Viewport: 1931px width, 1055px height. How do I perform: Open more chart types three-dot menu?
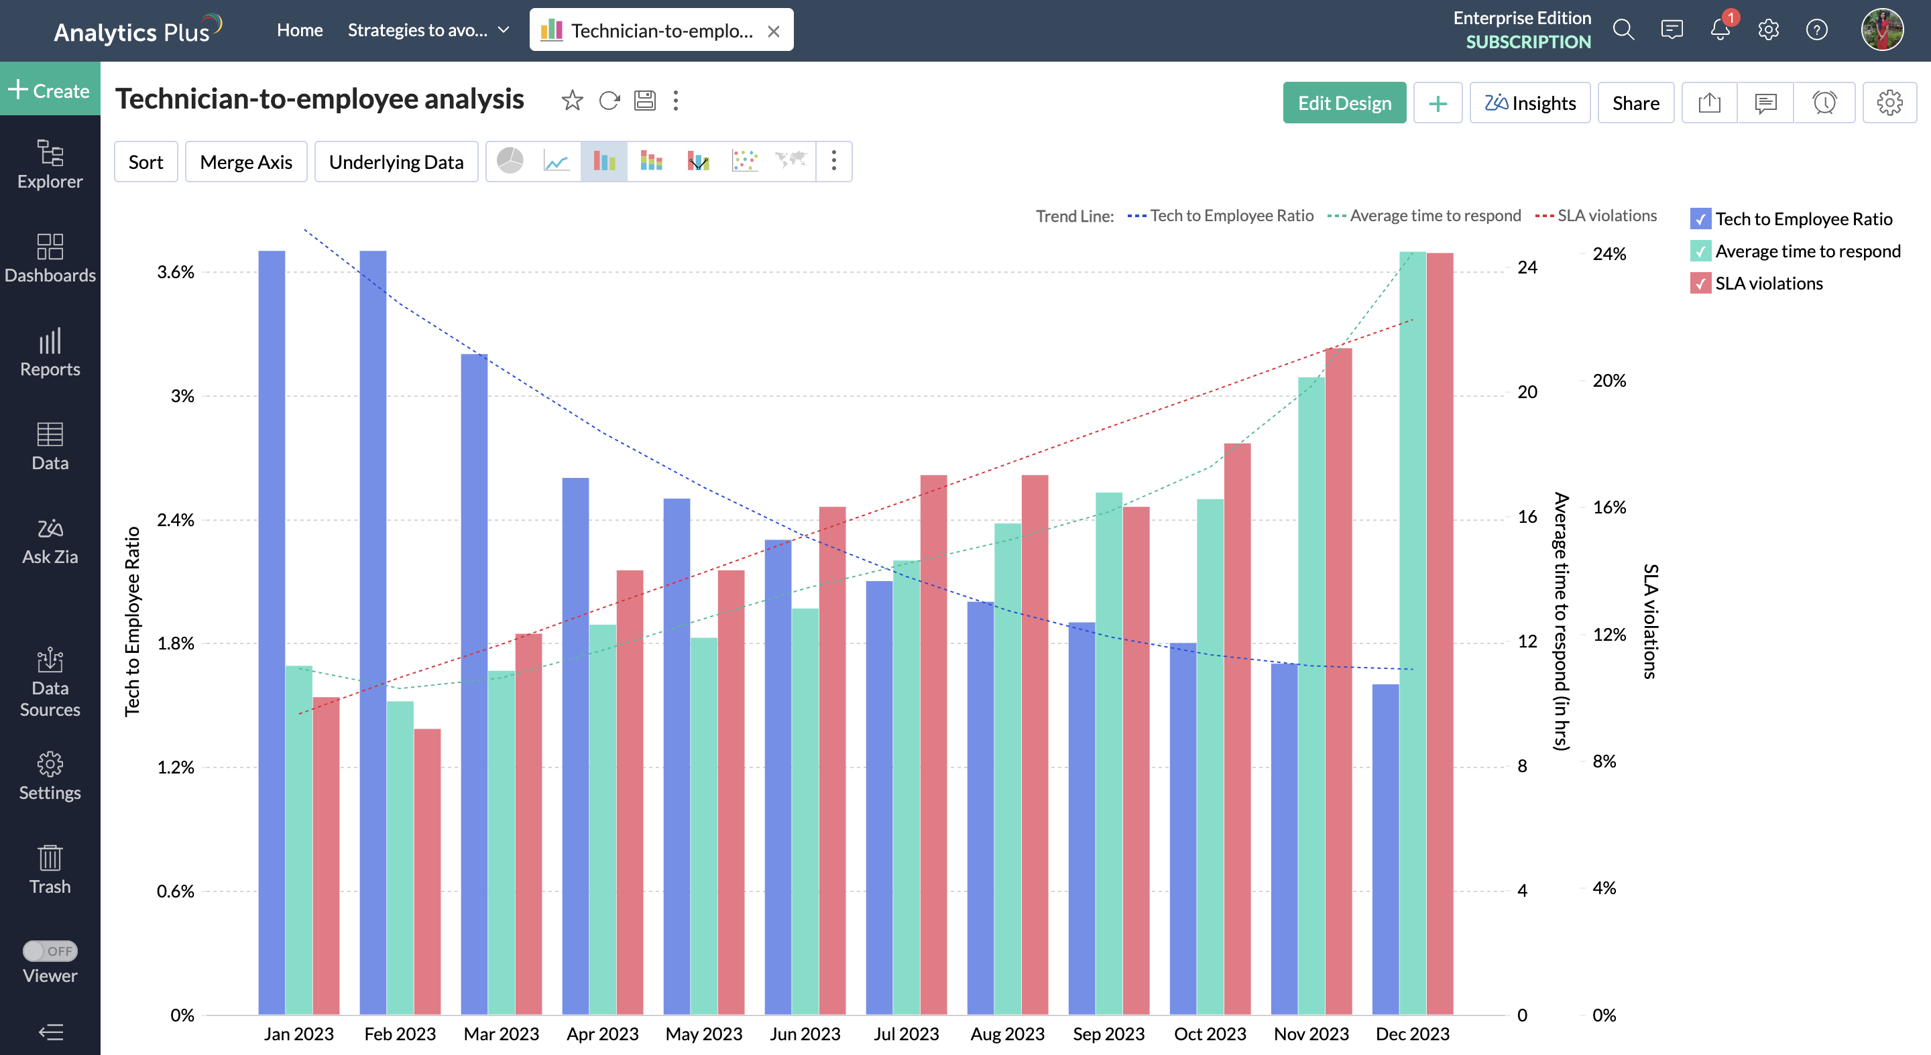point(833,161)
